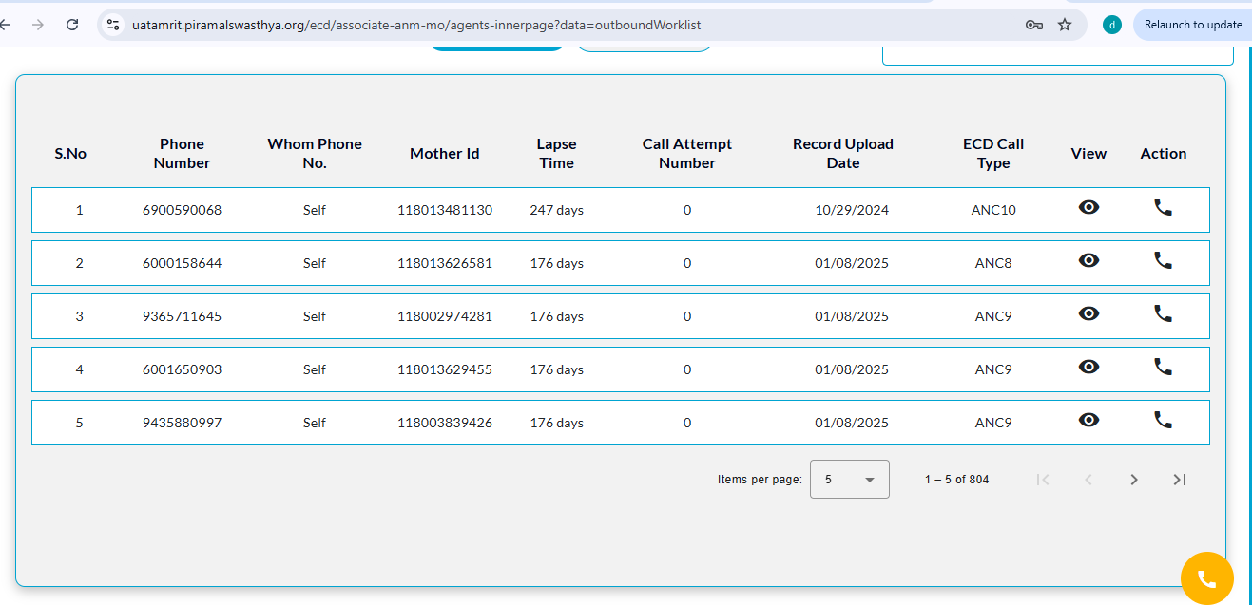The width and height of the screenshot is (1252, 605).
Task: Call the mother with ID 118013629455
Action: (1163, 367)
